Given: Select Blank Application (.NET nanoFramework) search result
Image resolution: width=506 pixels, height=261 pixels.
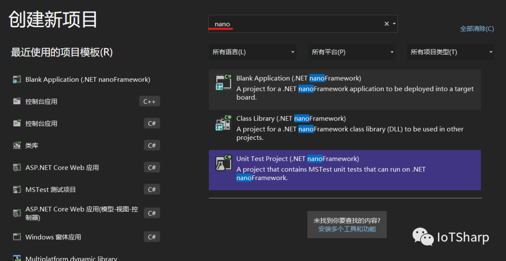Looking at the screenshot, I should [x=345, y=89].
